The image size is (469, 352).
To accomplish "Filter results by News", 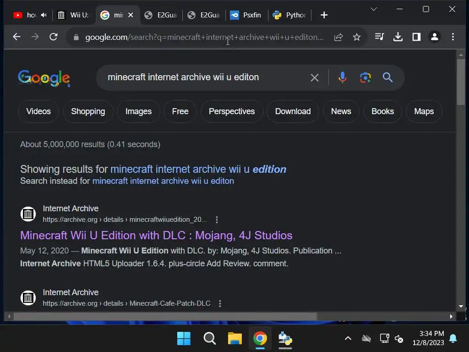I will [341, 111].
